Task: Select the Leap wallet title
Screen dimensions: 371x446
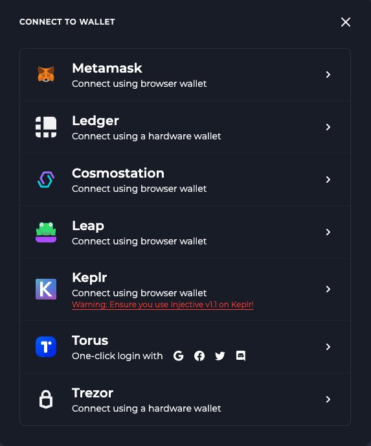Action: click(x=88, y=226)
